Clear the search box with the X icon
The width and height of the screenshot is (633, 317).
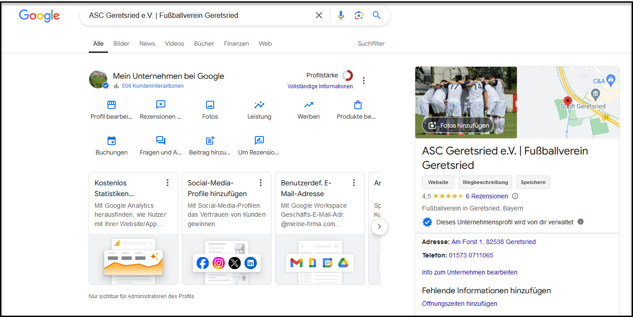pos(319,15)
